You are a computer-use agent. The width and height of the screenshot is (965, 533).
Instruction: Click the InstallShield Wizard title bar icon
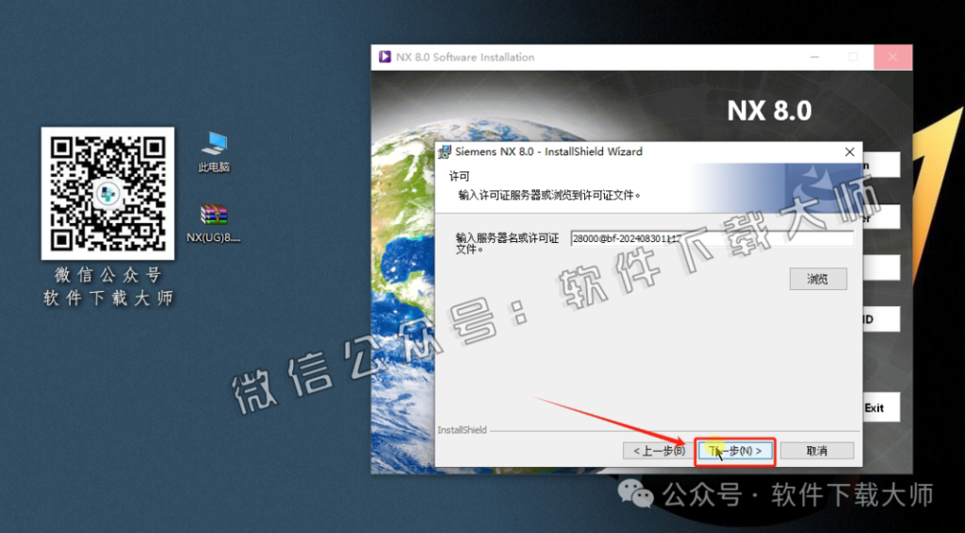445,152
